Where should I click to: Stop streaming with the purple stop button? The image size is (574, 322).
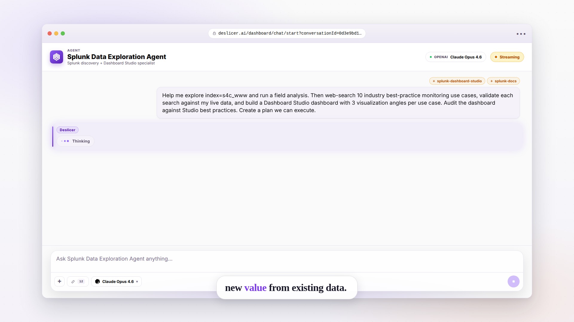pyautogui.click(x=514, y=281)
